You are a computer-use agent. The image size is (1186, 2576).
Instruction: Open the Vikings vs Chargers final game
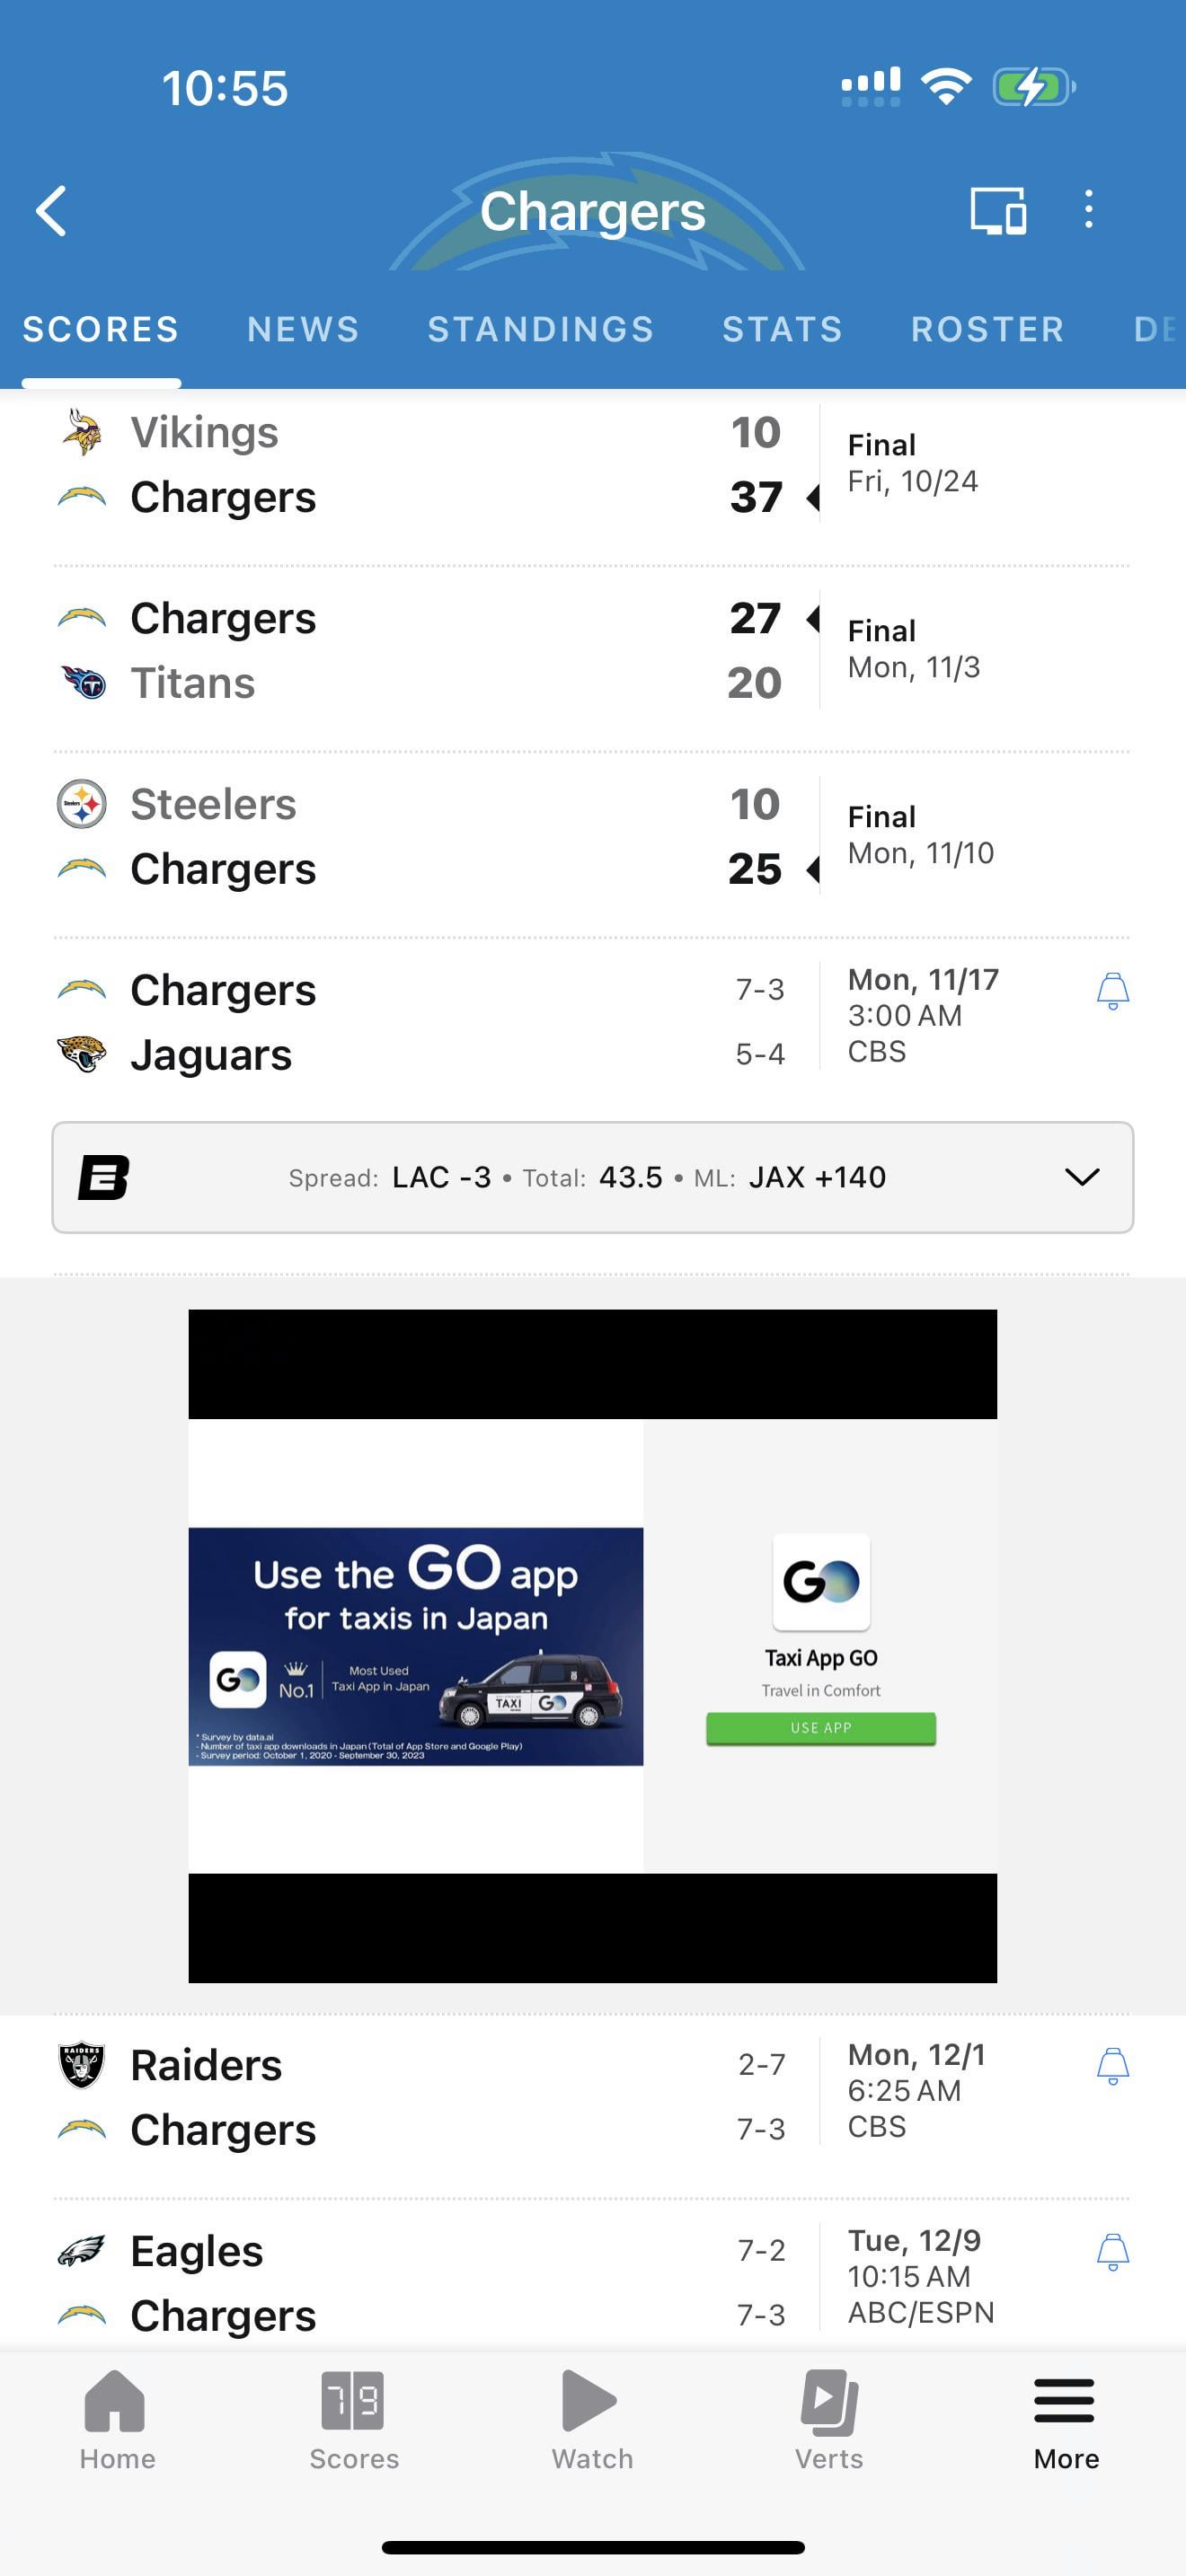(x=420, y=465)
